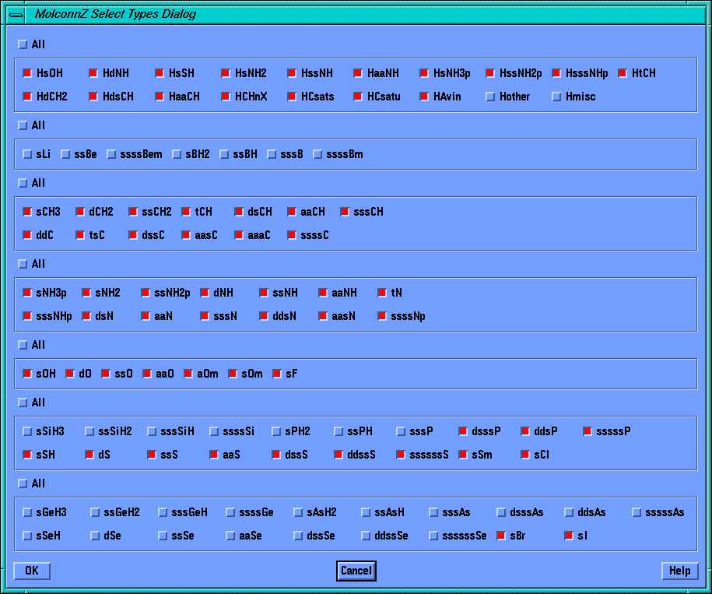Uncheck the HsOH type checkbox

[x=28, y=73]
